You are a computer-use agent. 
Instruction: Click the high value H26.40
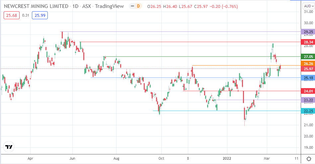pos(170,7)
